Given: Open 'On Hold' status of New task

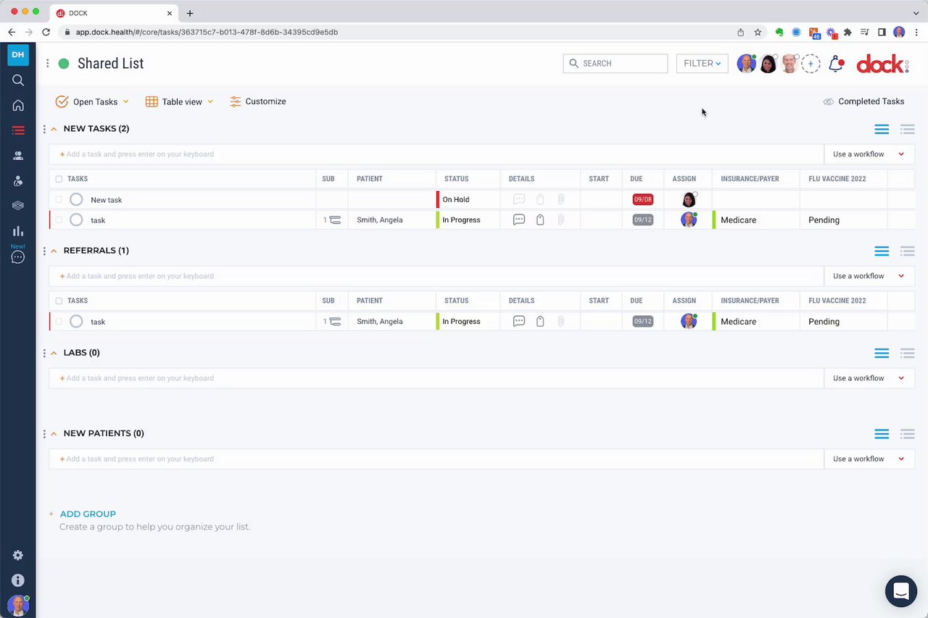Looking at the screenshot, I should 468,199.
